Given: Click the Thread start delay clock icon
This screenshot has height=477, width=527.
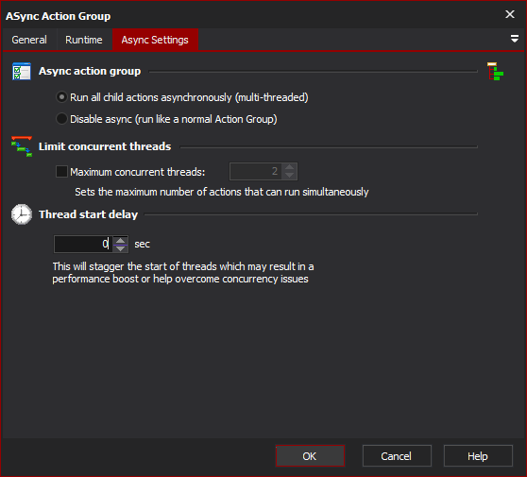Looking at the screenshot, I should 22,214.
